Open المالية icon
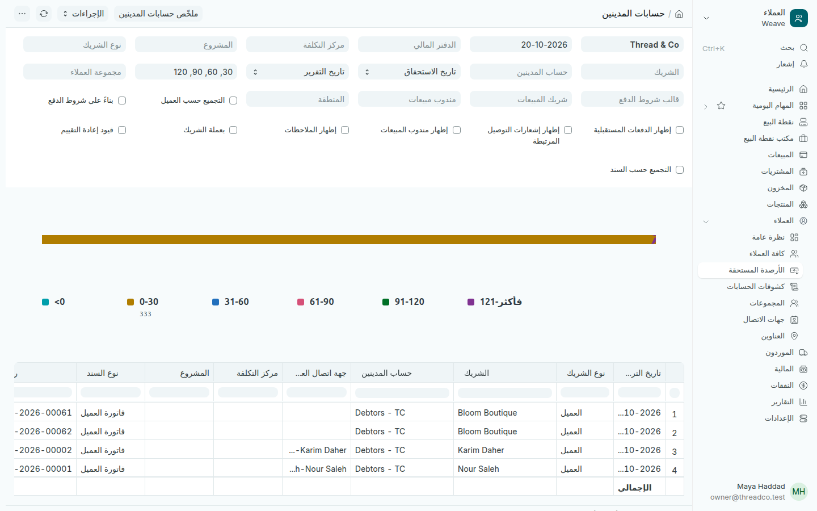817x511 pixels. pyautogui.click(x=803, y=369)
